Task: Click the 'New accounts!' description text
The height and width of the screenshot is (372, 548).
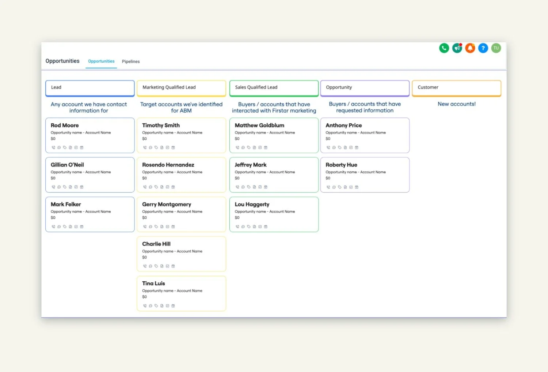Action: pyautogui.click(x=457, y=104)
